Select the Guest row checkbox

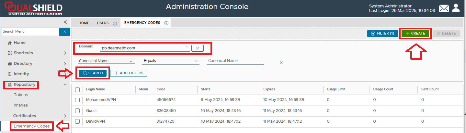pyautogui.click(x=77, y=111)
